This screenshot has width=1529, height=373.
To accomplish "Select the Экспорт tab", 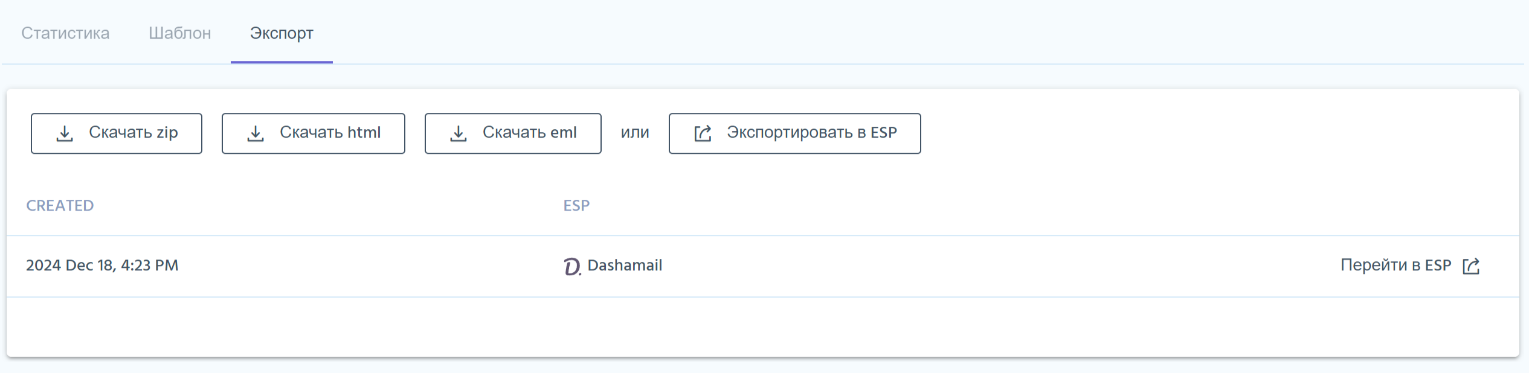I will click(282, 33).
